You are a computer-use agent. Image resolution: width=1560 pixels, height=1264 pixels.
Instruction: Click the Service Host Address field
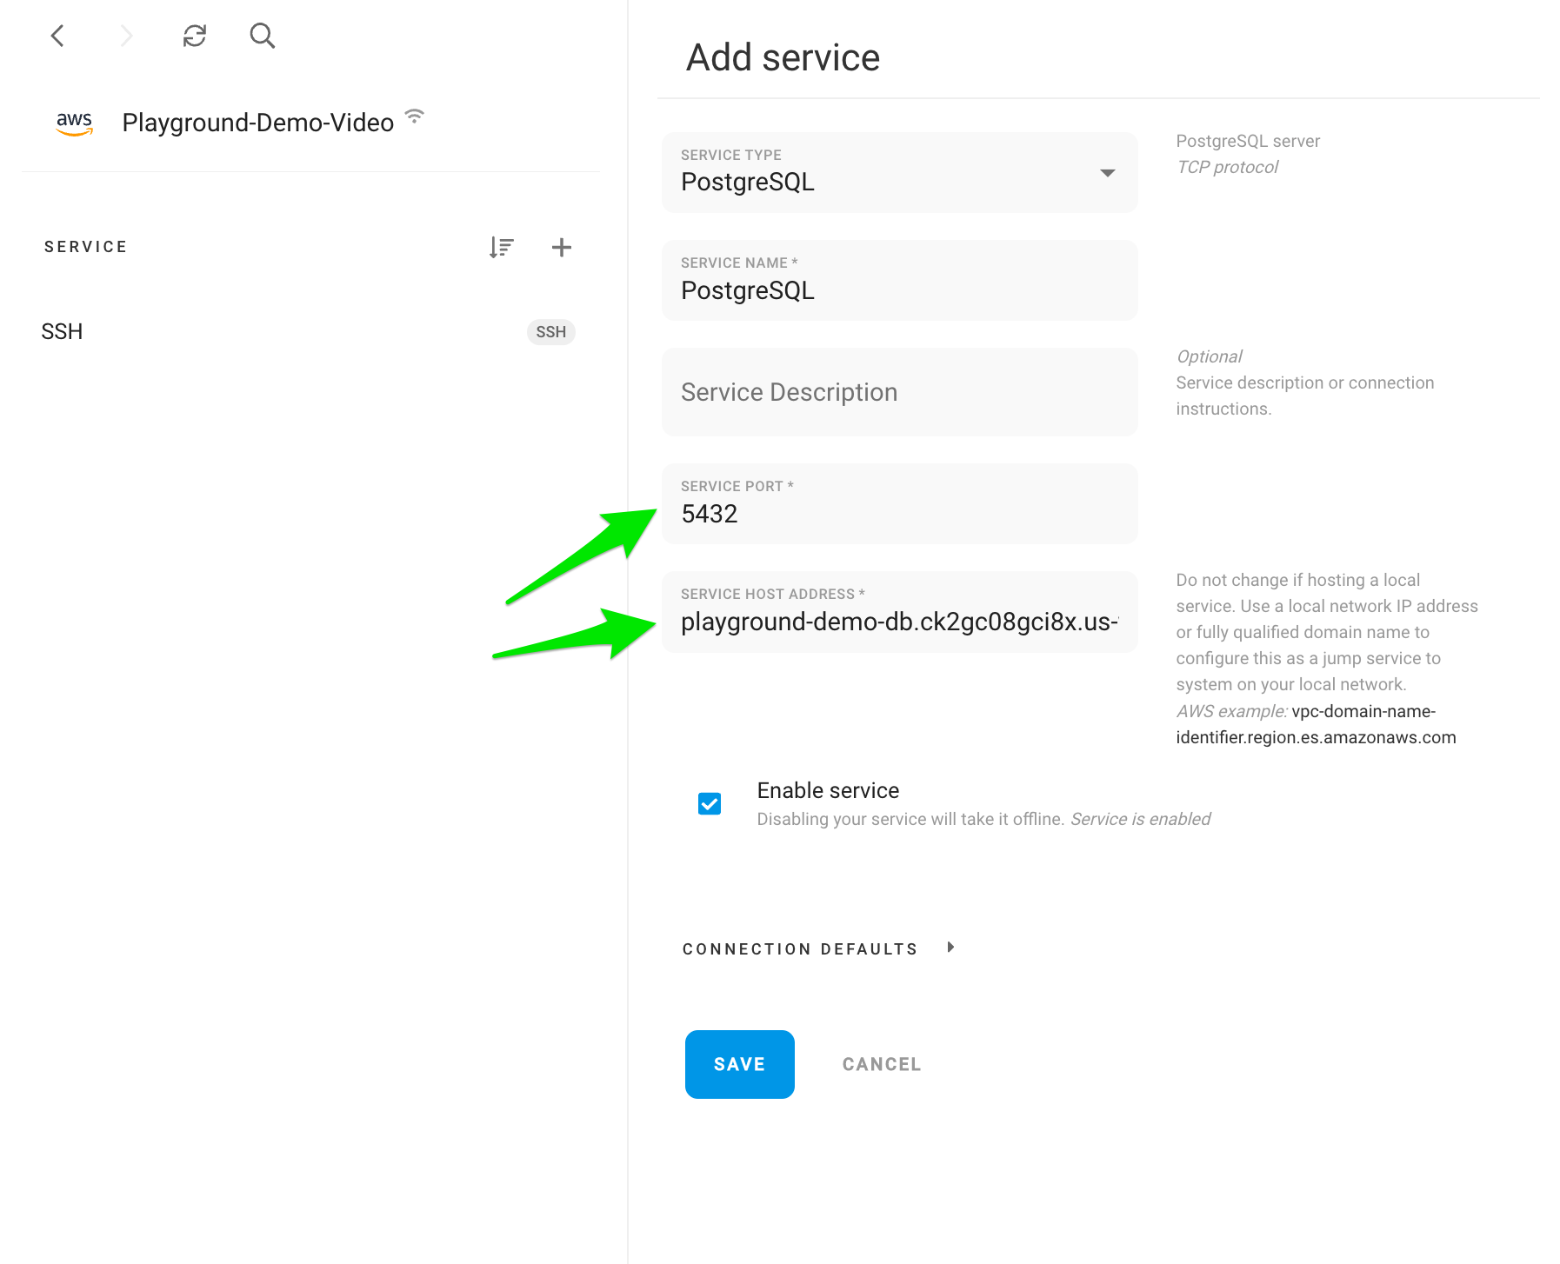[x=899, y=611]
